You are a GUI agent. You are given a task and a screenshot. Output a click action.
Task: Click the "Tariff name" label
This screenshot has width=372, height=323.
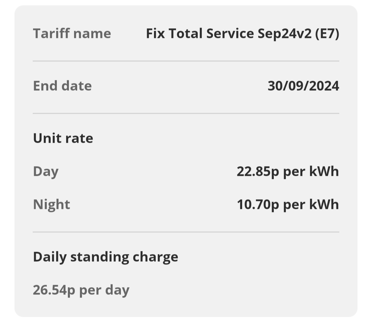(x=72, y=34)
